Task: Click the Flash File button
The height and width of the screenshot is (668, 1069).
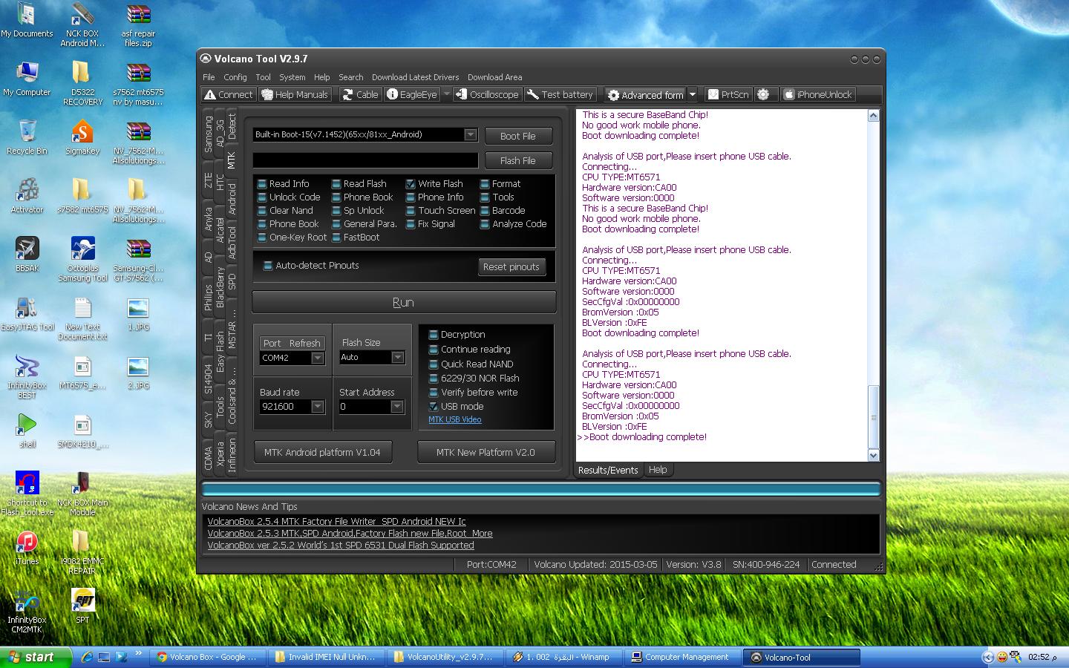Action: coord(517,160)
